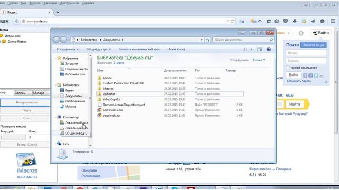Click the Yandex settings gear icon

[301, 33]
